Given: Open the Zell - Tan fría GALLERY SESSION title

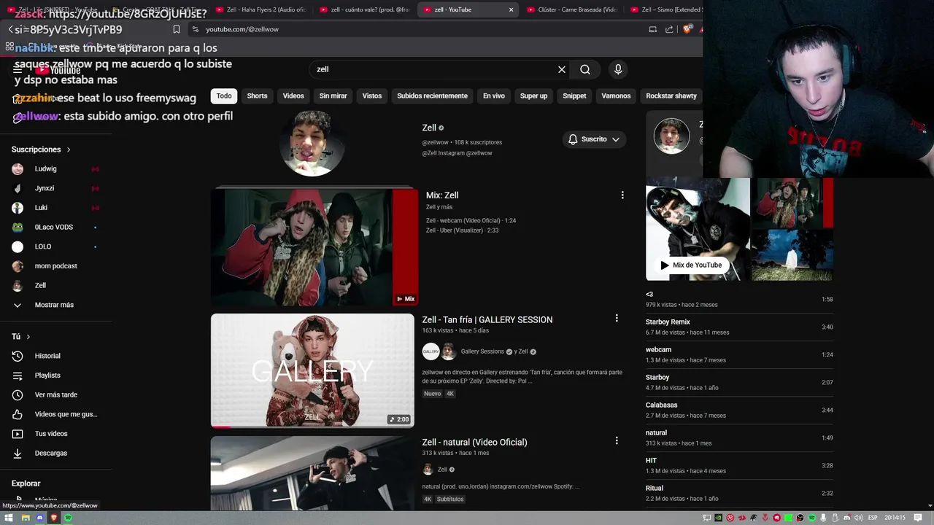Looking at the screenshot, I should 487,319.
